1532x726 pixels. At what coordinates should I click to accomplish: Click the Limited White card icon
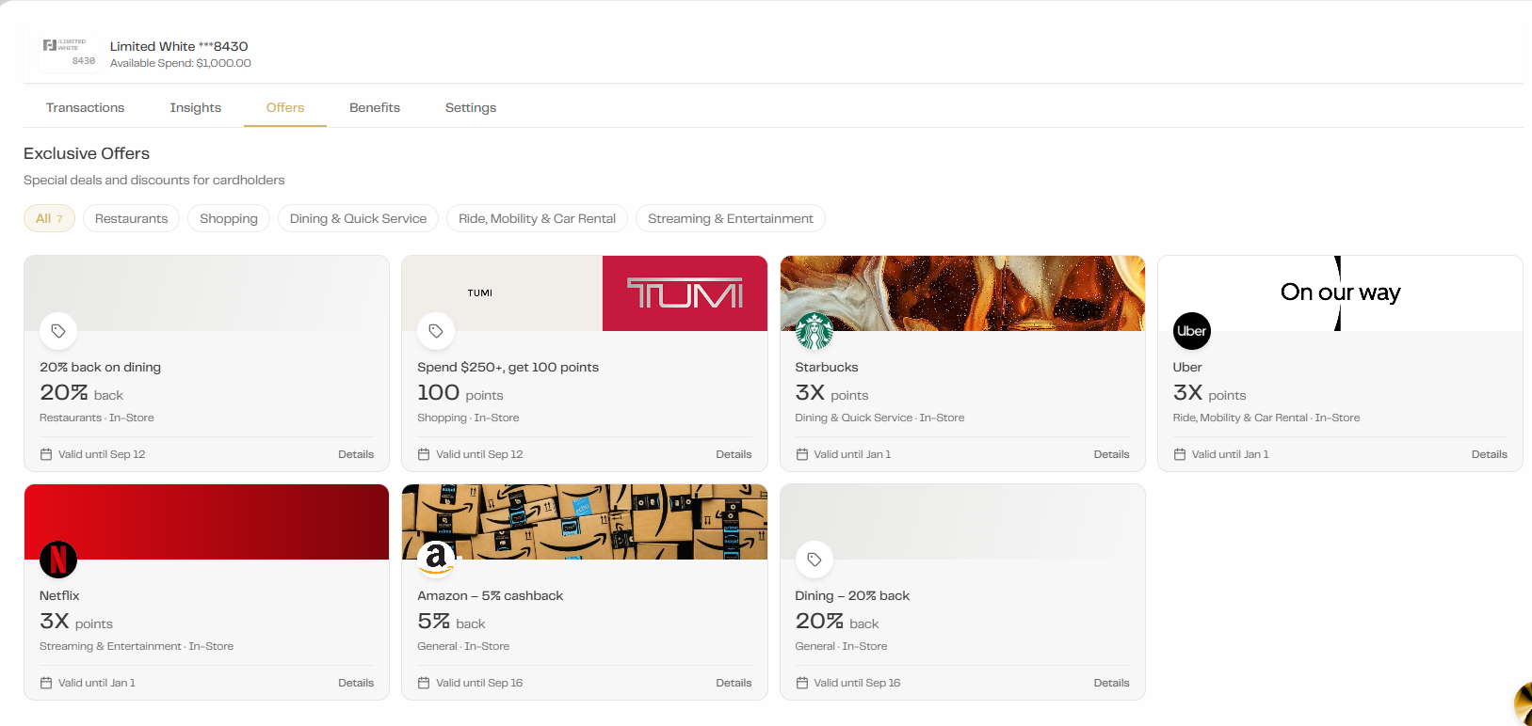coord(69,53)
